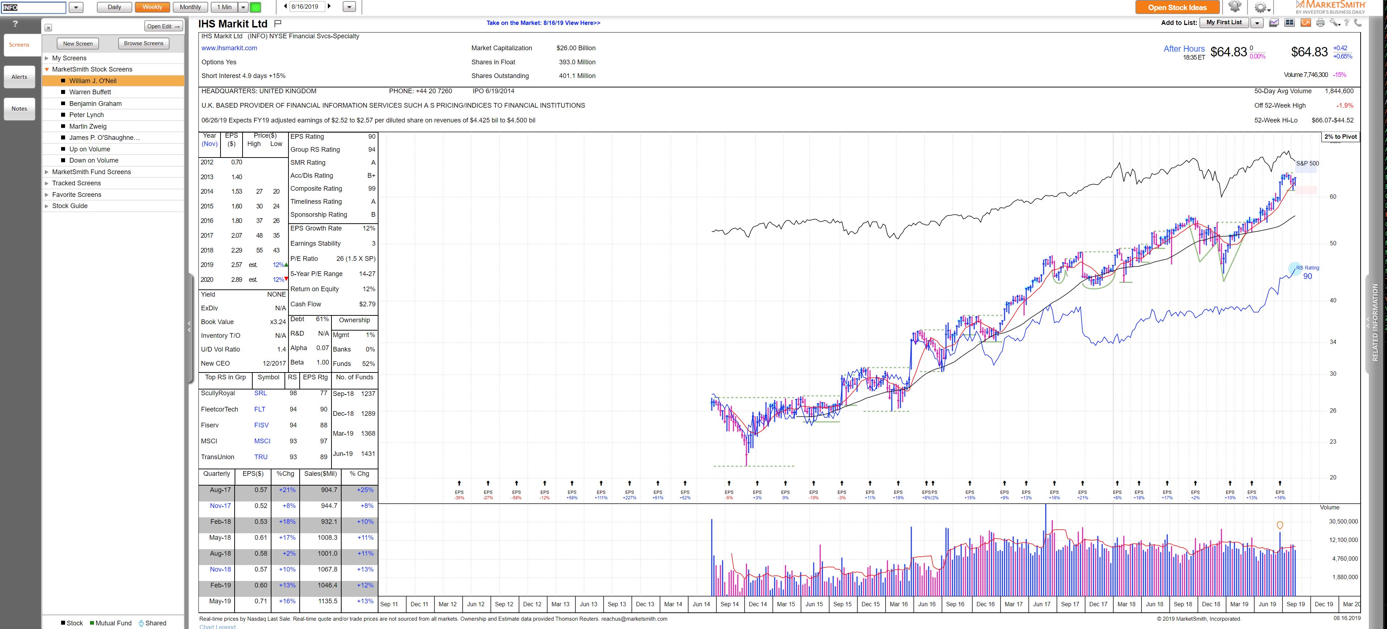Click the phone contact icon

tap(1357, 23)
